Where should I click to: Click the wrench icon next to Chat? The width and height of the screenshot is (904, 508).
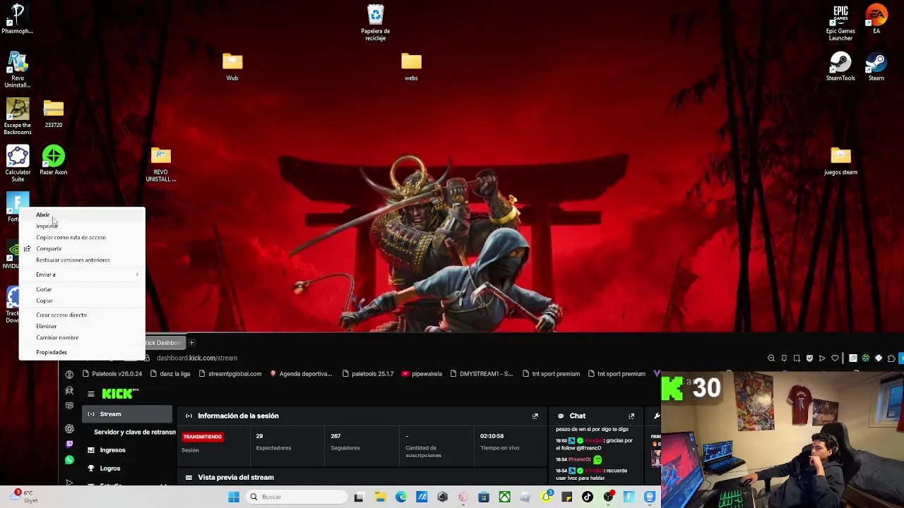[657, 416]
